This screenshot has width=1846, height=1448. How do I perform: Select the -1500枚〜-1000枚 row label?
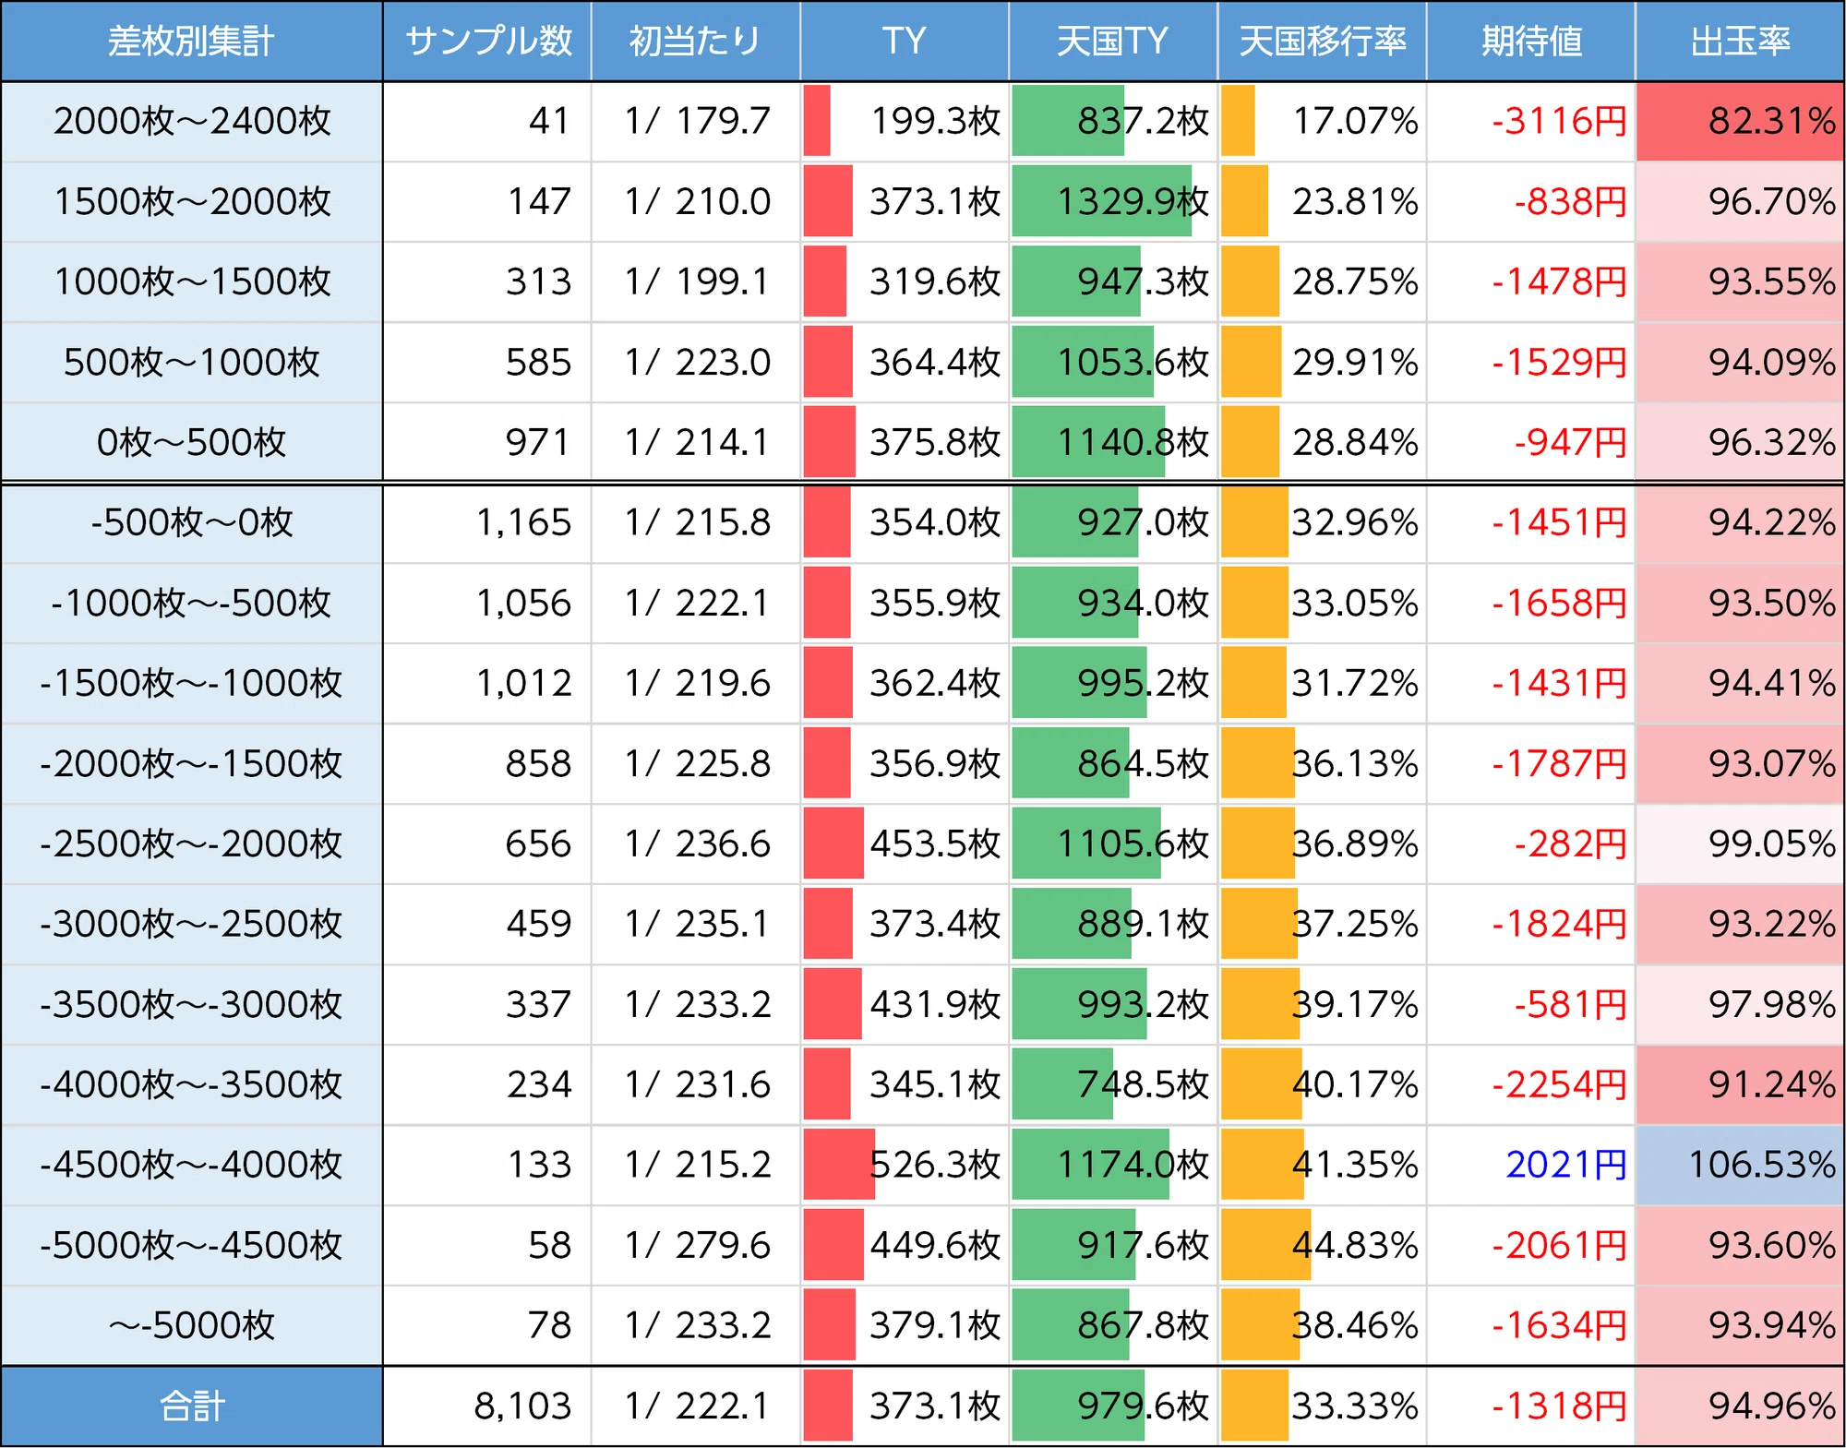pyautogui.click(x=191, y=683)
